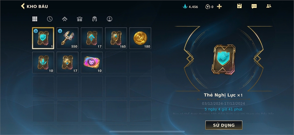Open the time-limited items clock tab
294x135 pixels.
pyautogui.click(x=50, y=19)
